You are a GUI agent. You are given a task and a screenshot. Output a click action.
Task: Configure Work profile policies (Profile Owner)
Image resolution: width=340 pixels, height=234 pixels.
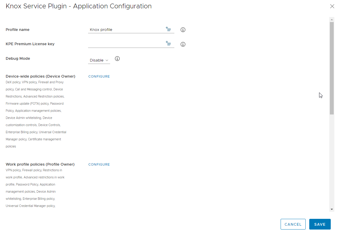pyautogui.click(x=99, y=164)
